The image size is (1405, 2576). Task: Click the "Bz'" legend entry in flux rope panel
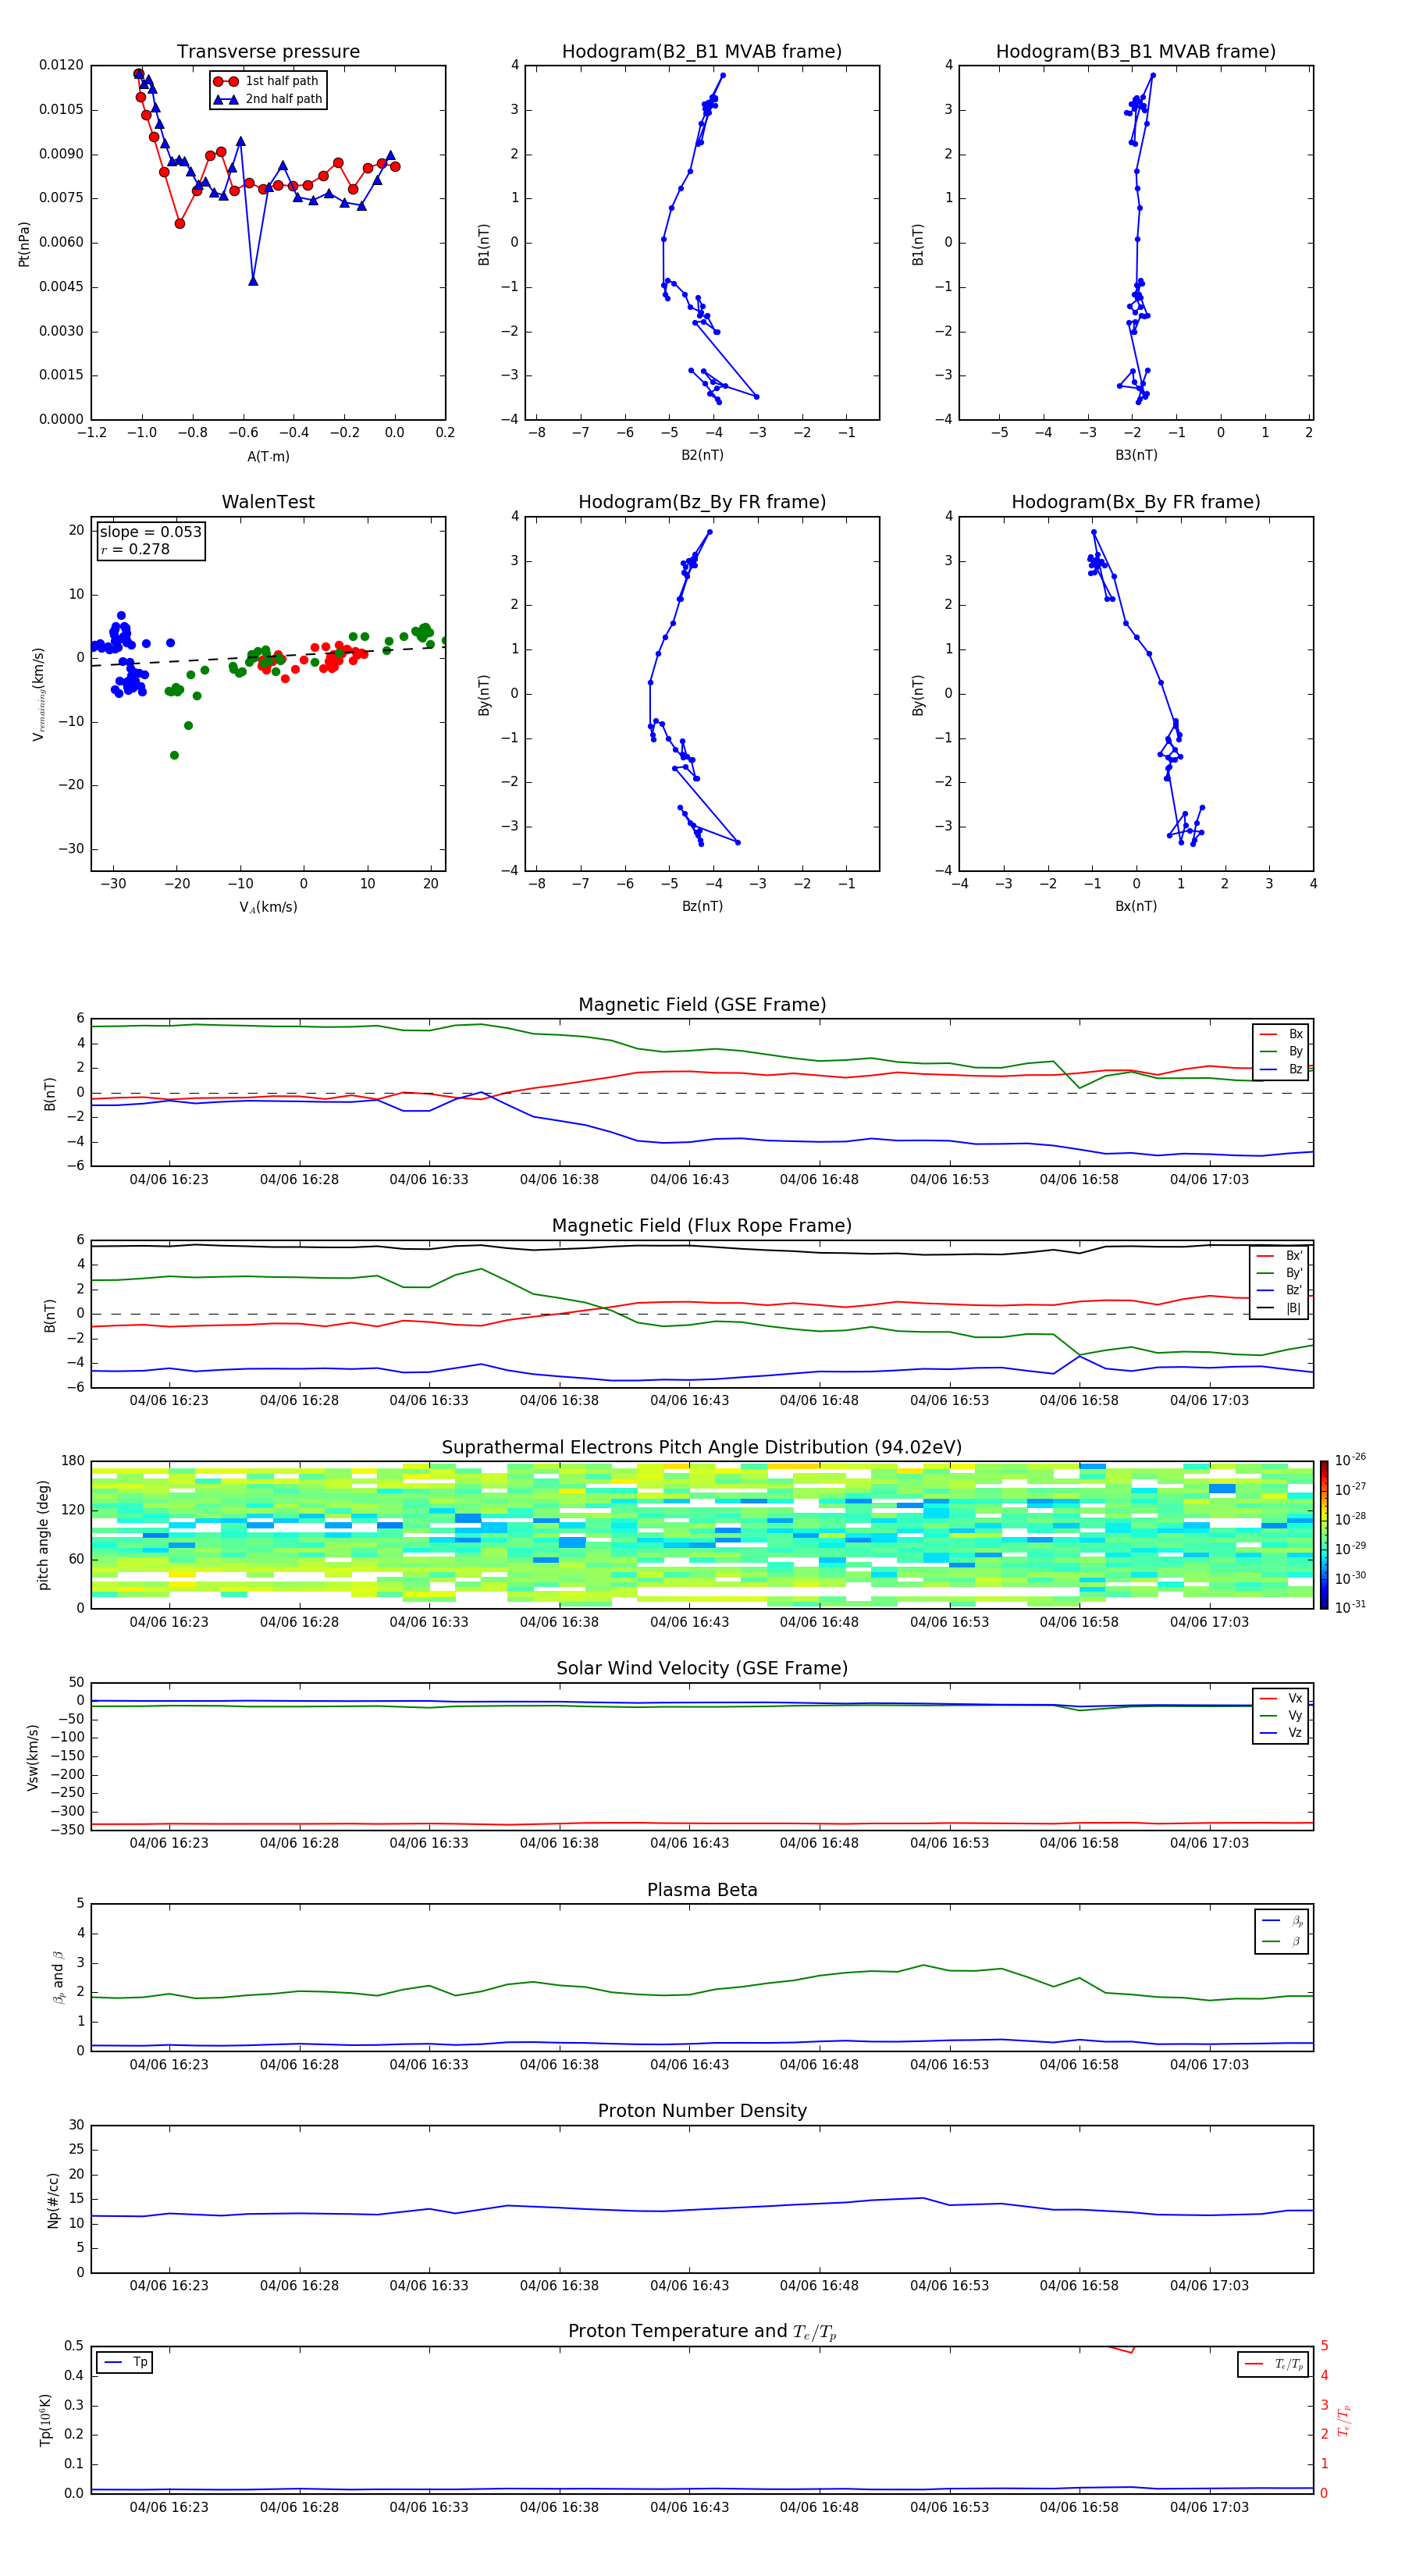[x=1280, y=1290]
